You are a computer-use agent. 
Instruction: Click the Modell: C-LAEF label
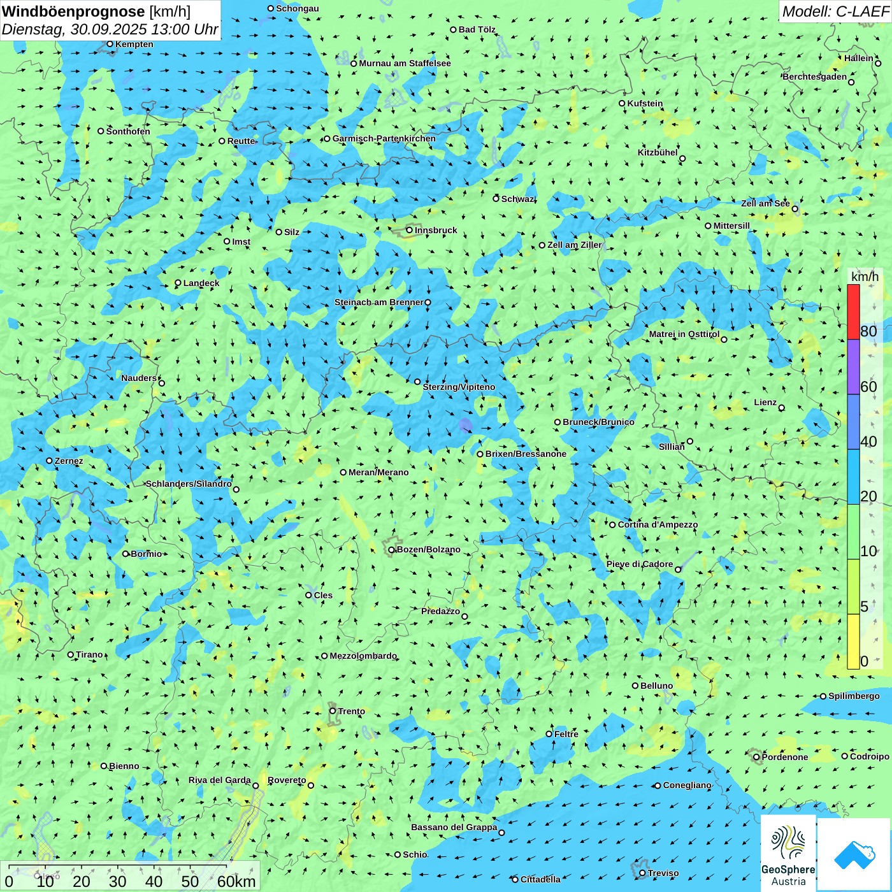click(x=835, y=11)
